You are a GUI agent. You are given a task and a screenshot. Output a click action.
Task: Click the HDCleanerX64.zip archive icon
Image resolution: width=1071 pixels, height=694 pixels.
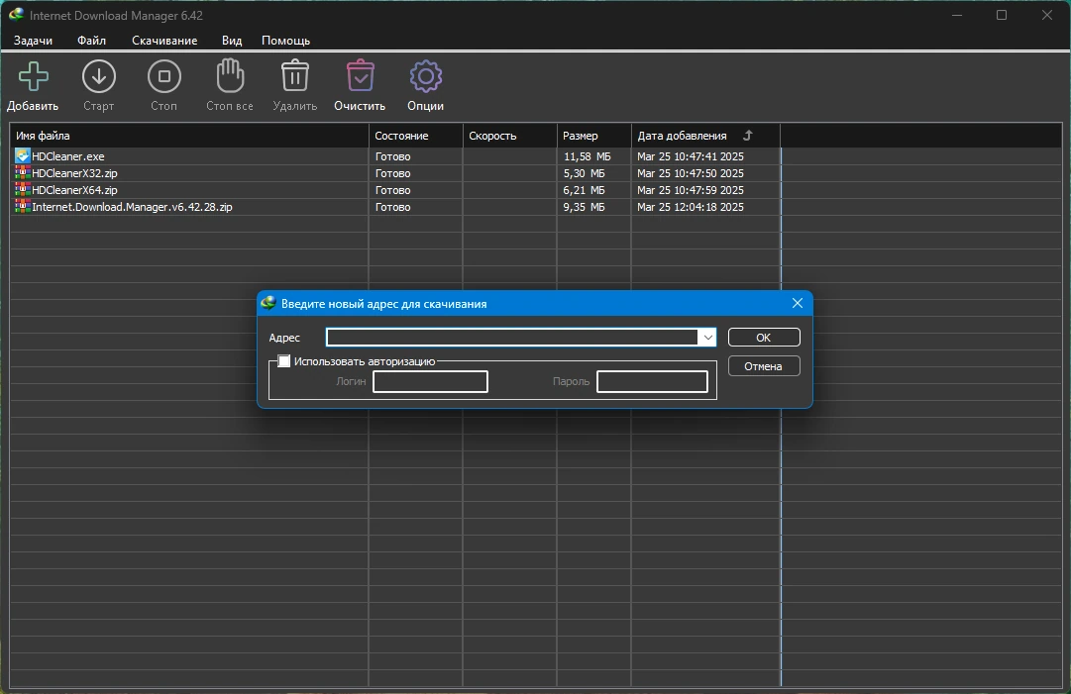[x=23, y=190]
